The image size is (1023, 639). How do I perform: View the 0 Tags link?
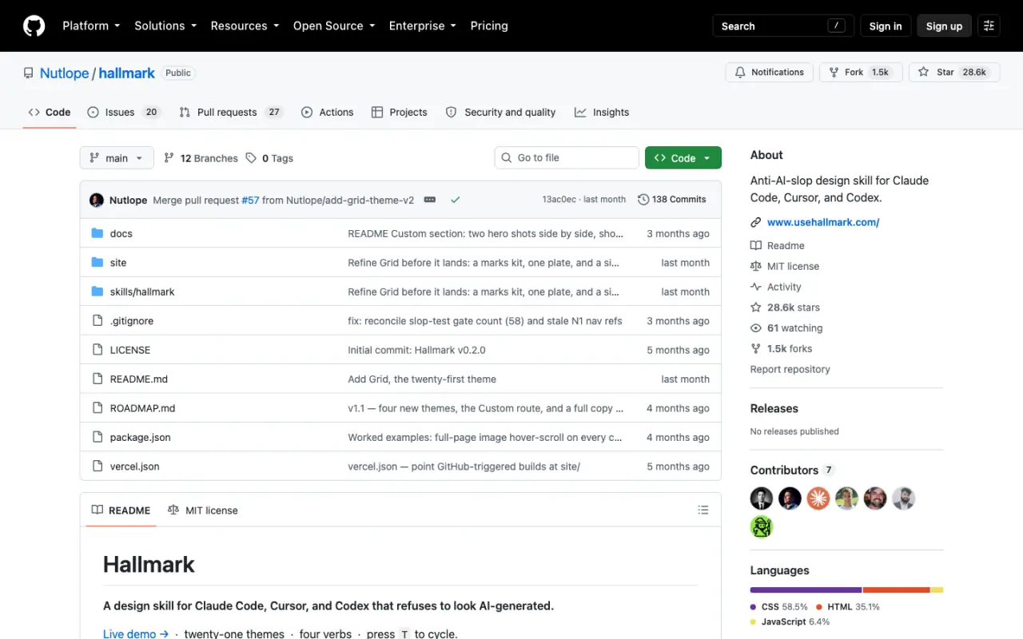pyautogui.click(x=269, y=158)
